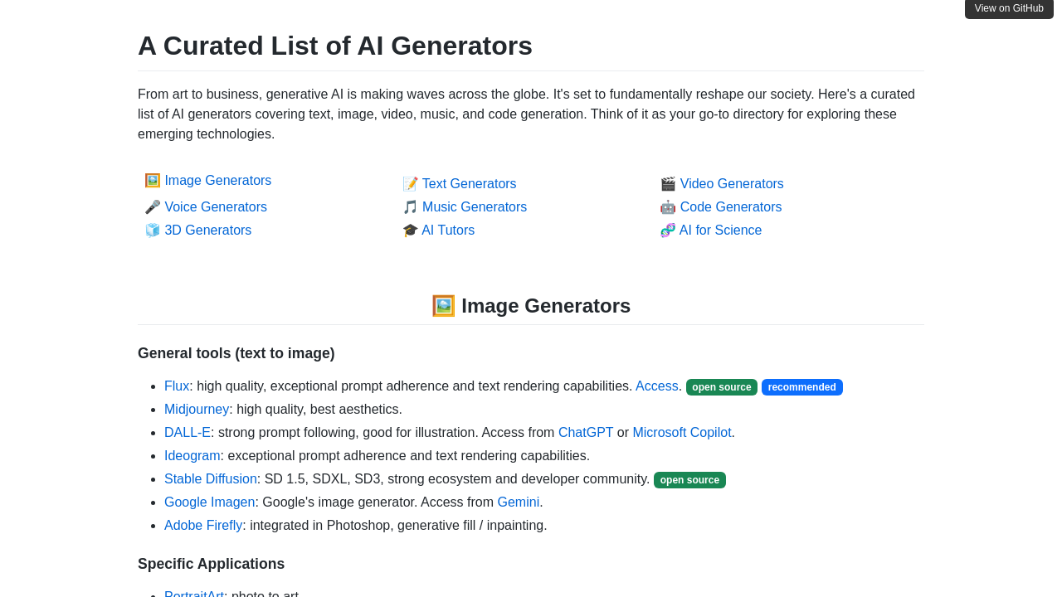This screenshot has width=1062, height=597.
Task: Click the ice cube emoji beside 3D Generators
Action: click(153, 231)
